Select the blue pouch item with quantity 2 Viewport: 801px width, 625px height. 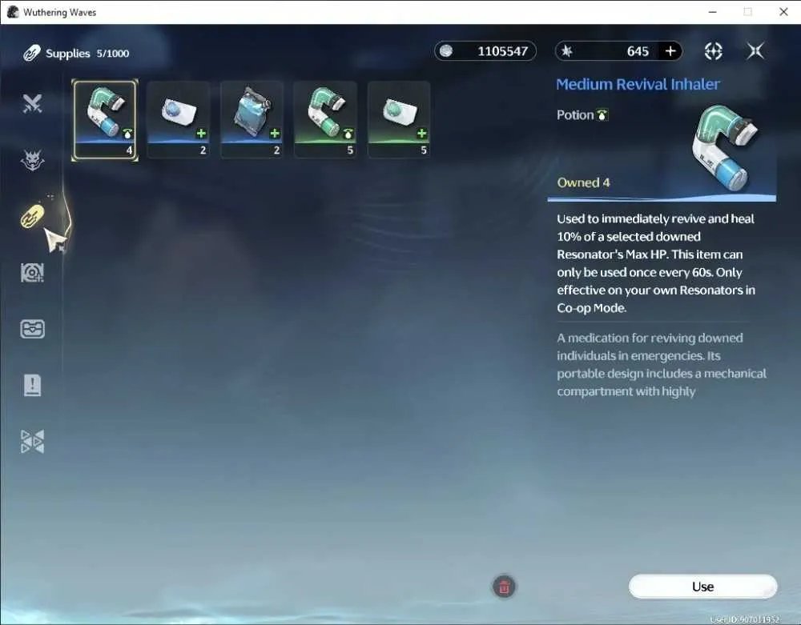click(252, 120)
